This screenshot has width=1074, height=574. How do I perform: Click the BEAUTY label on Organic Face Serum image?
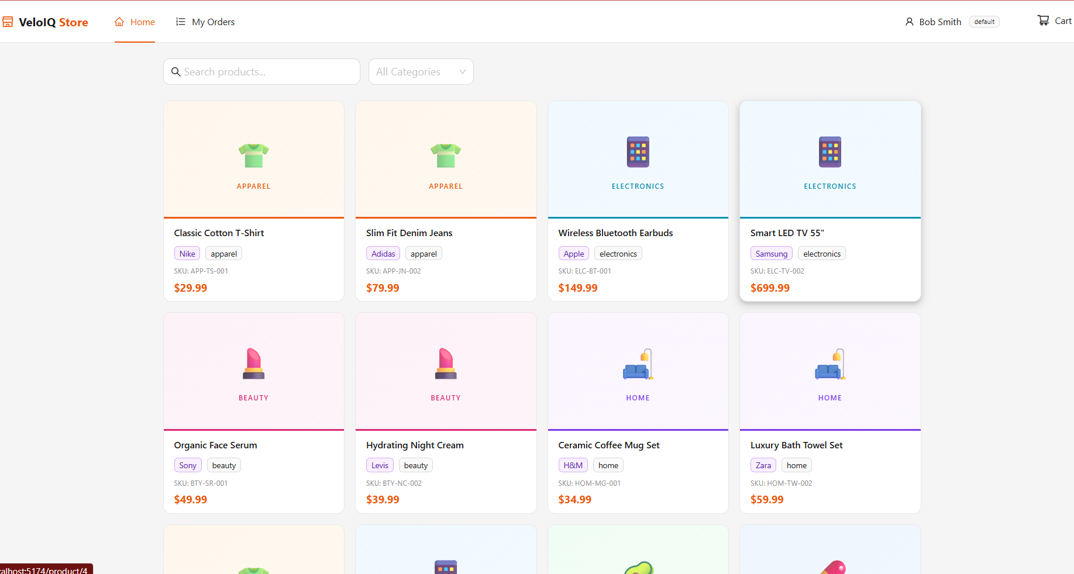[254, 398]
